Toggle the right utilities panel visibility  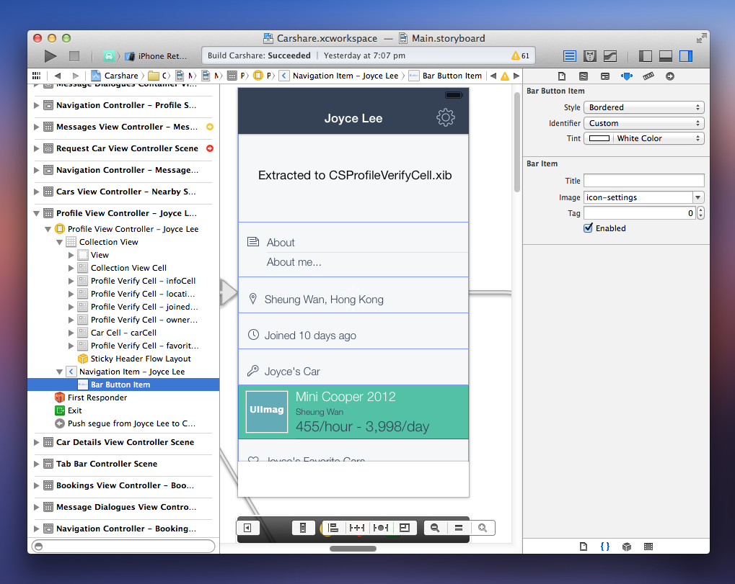[x=686, y=56]
